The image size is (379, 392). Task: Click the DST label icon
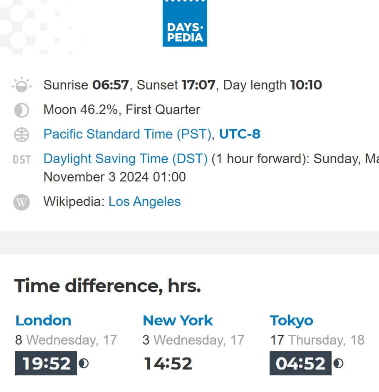point(22,159)
